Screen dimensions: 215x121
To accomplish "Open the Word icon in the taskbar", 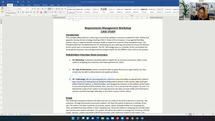I will 142,118.
